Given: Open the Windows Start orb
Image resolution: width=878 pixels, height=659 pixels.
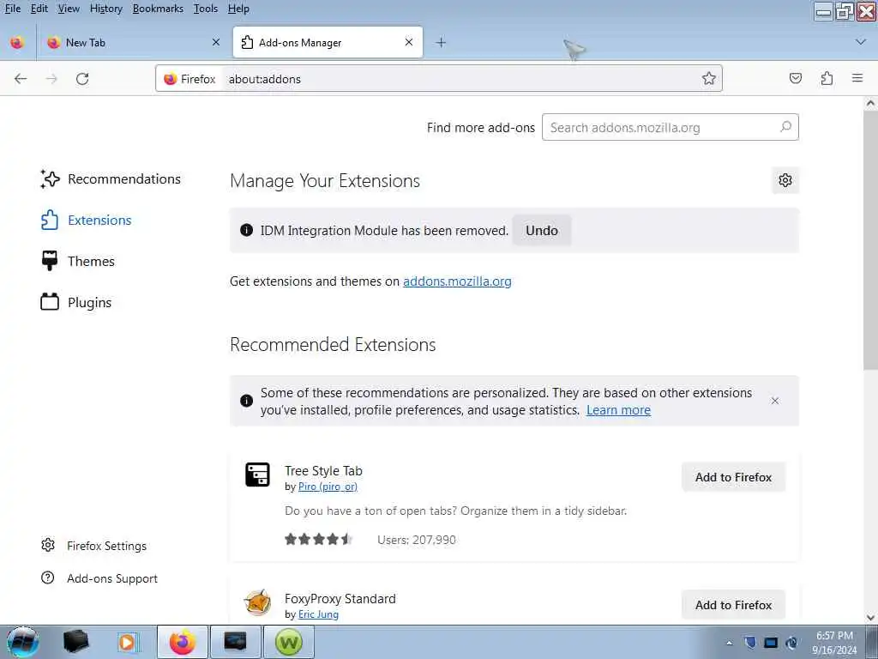Looking at the screenshot, I should (23, 642).
